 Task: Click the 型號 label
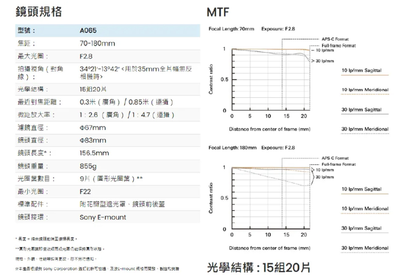click(26, 31)
